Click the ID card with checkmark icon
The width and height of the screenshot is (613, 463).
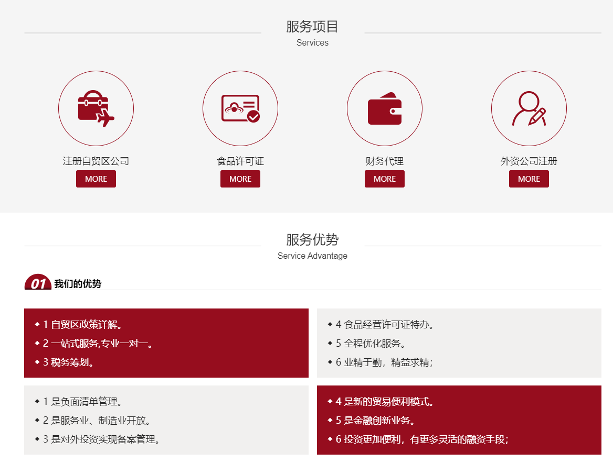(x=240, y=108)
